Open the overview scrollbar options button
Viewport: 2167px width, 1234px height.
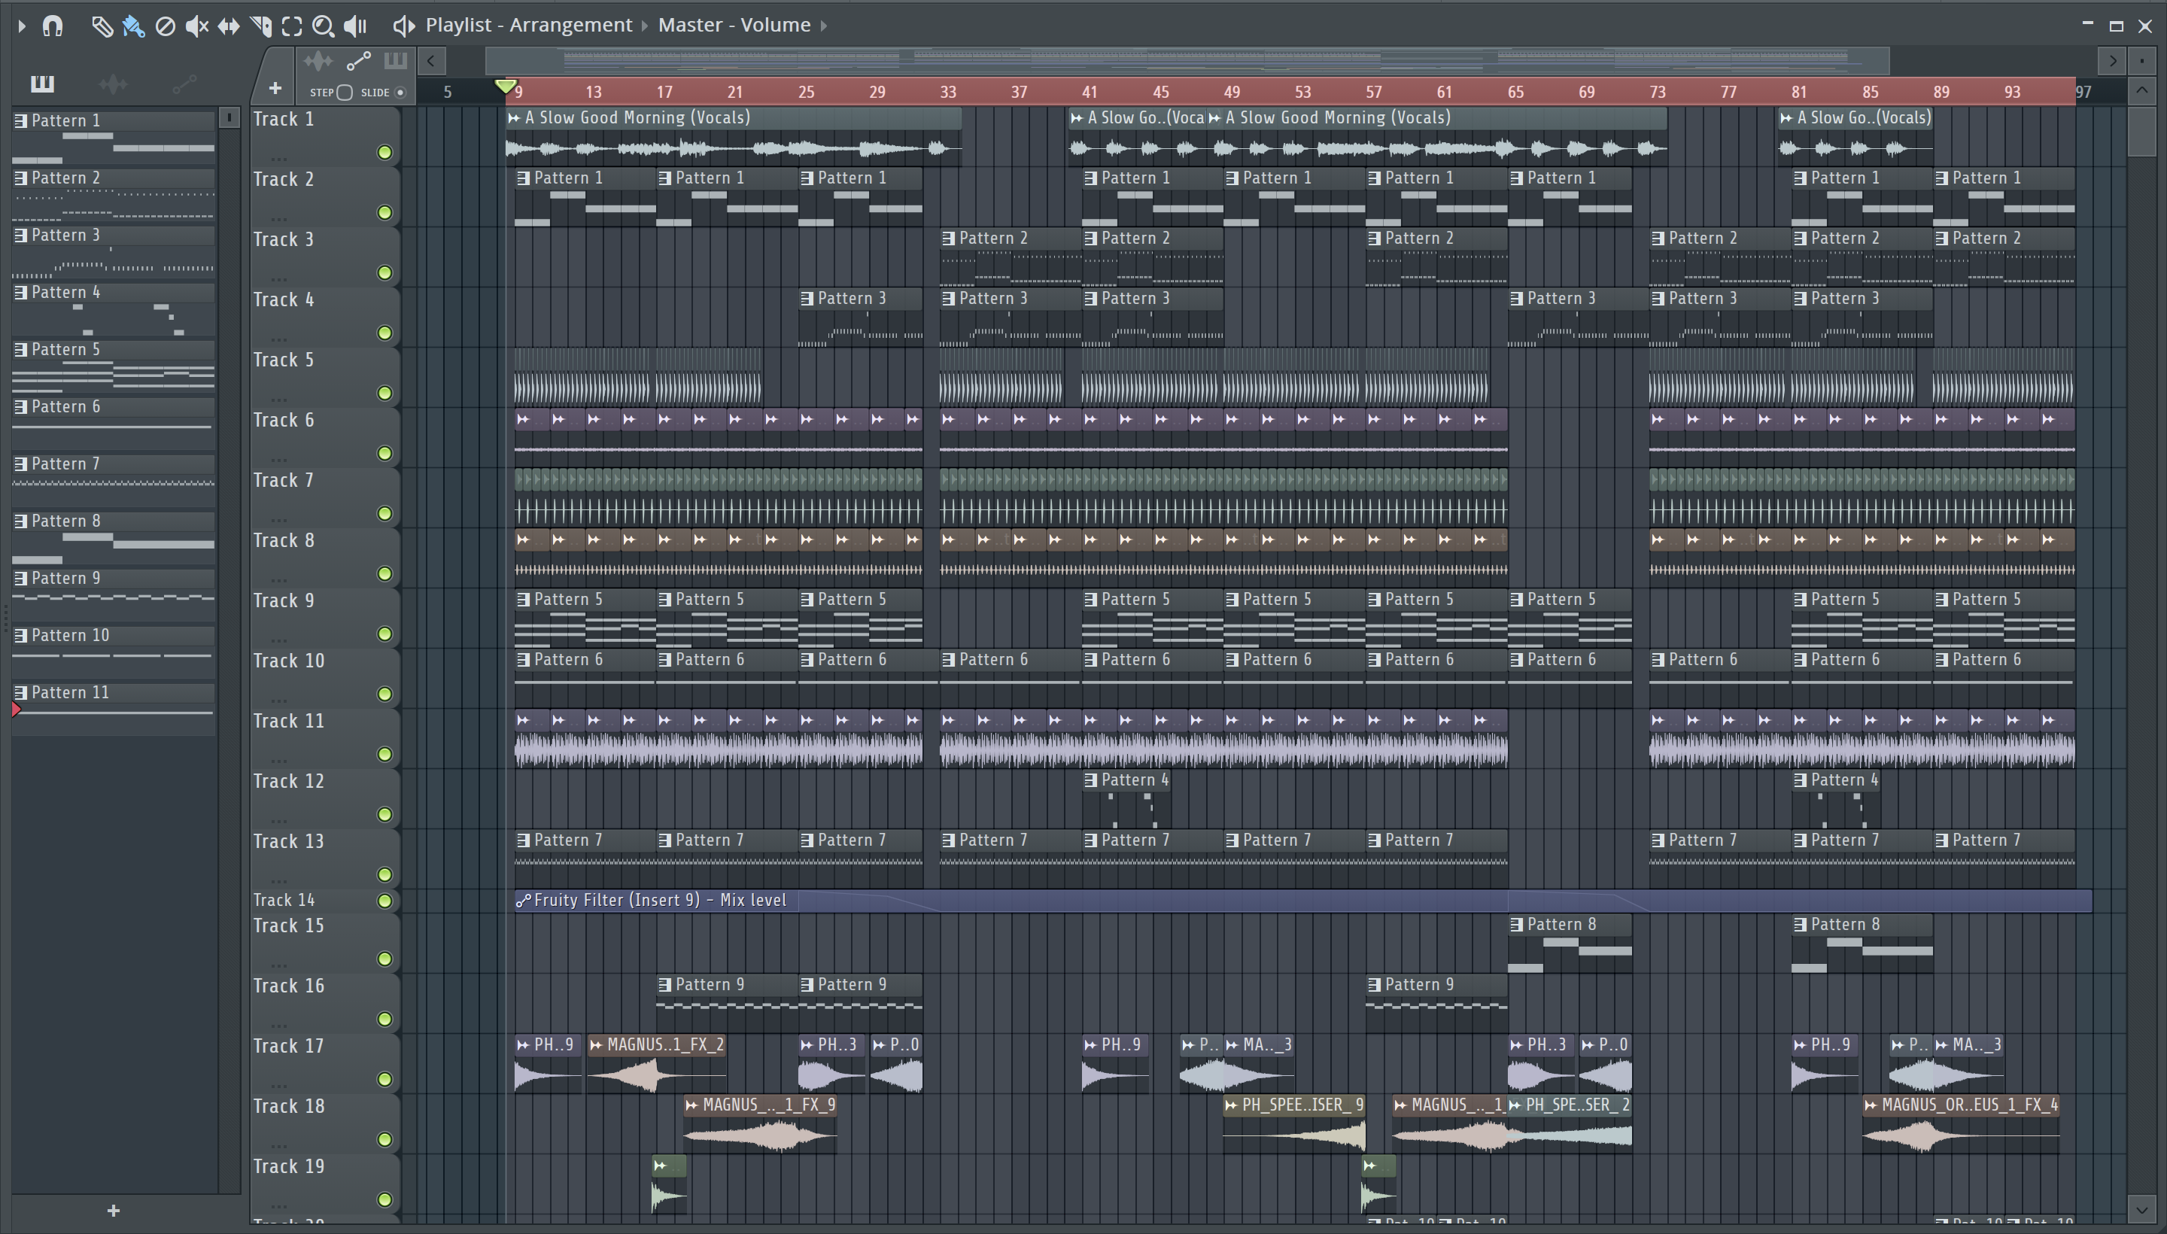(x=2141, y=61)
